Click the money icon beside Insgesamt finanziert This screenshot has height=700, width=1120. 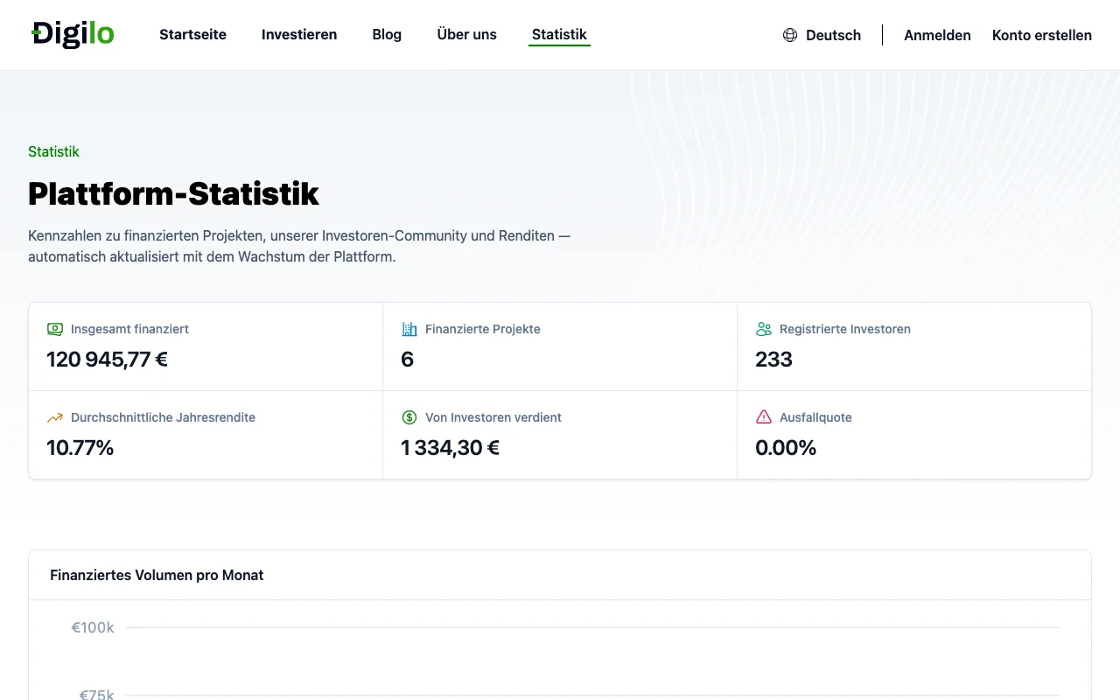(55, 329)
